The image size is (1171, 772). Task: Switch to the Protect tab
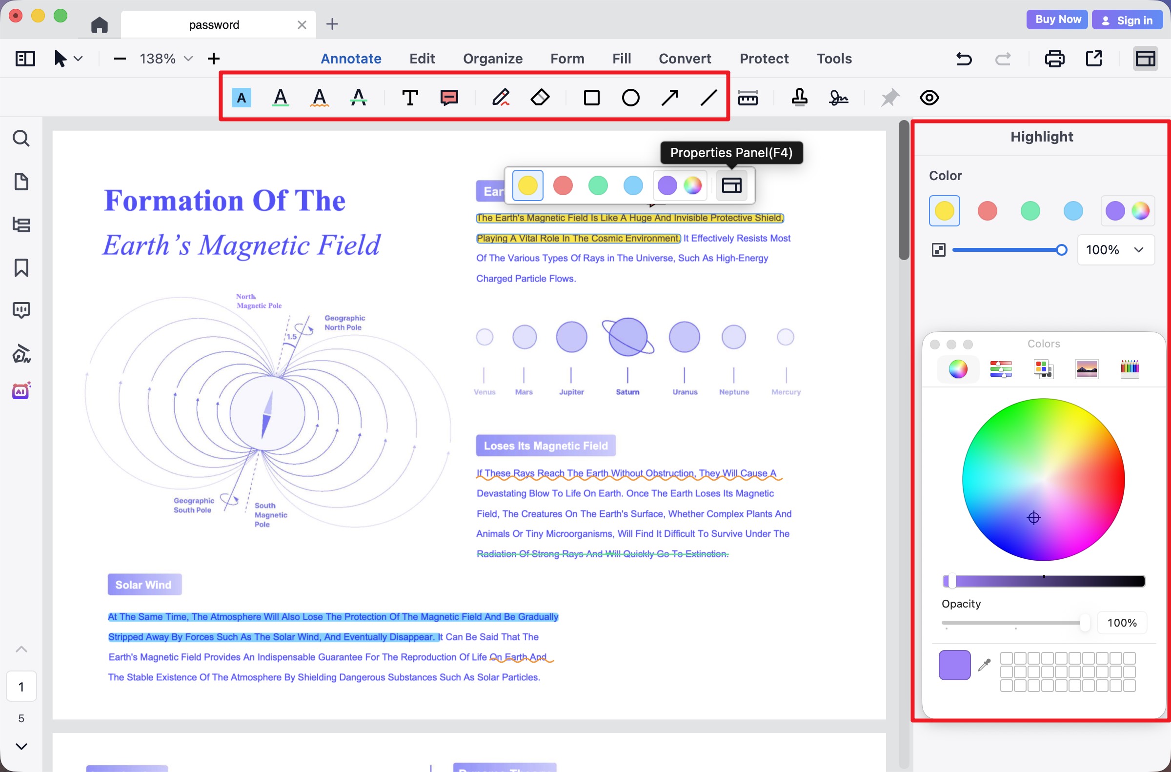(x=764, y=59)
